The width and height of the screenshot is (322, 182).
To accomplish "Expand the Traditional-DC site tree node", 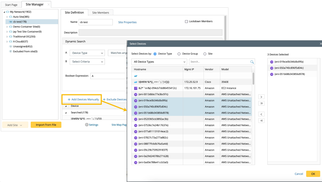I will 7,37.
